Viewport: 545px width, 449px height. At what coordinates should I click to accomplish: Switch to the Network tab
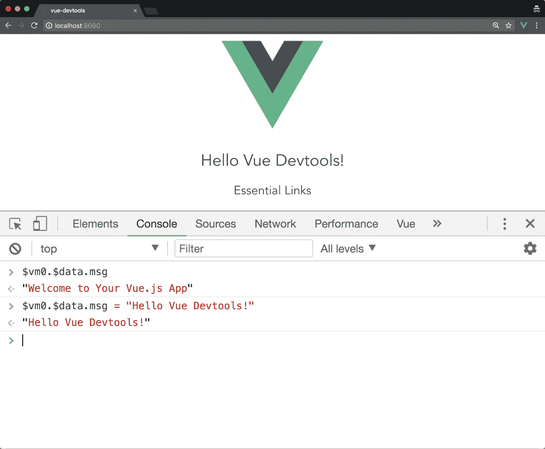click(275, 224)
